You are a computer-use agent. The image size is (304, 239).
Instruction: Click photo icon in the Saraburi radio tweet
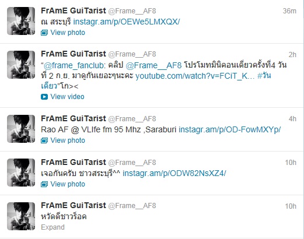pos(44,140)
